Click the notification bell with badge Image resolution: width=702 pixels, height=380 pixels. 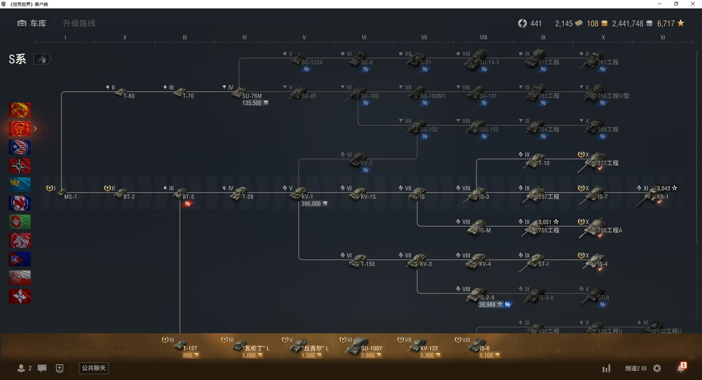(x=681, y=368)
